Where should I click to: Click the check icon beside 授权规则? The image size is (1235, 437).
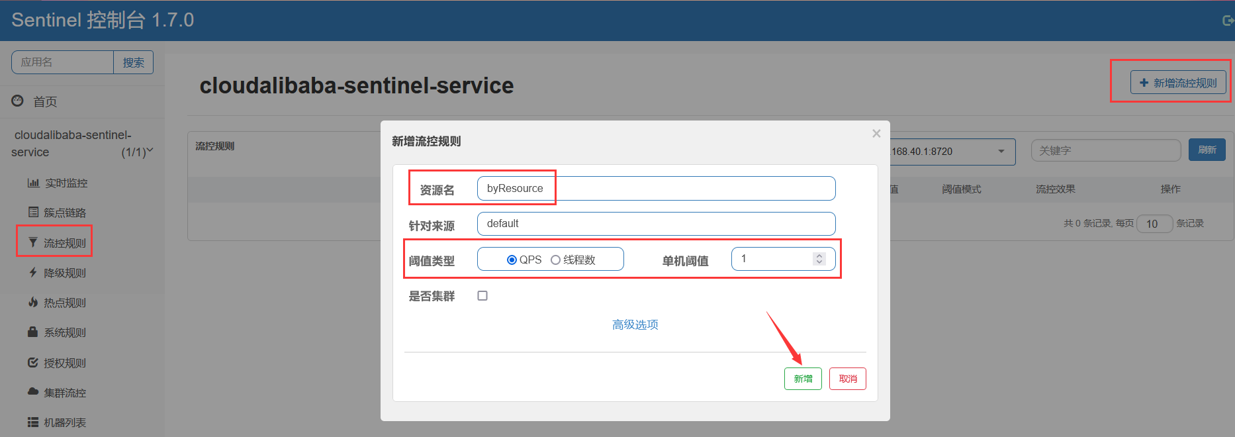click(33, 362)
